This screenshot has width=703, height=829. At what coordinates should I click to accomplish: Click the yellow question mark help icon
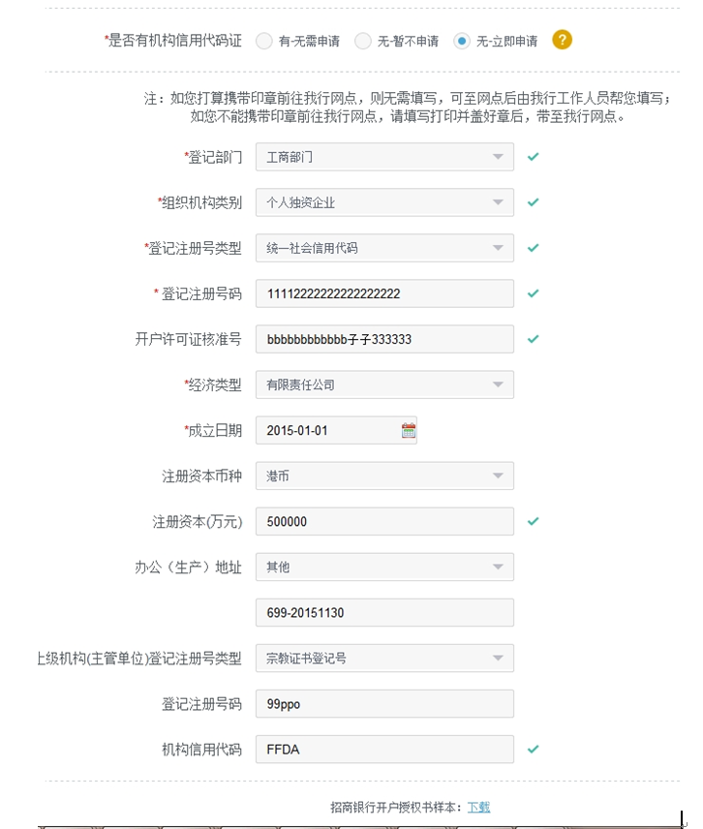tap(562, 40)
